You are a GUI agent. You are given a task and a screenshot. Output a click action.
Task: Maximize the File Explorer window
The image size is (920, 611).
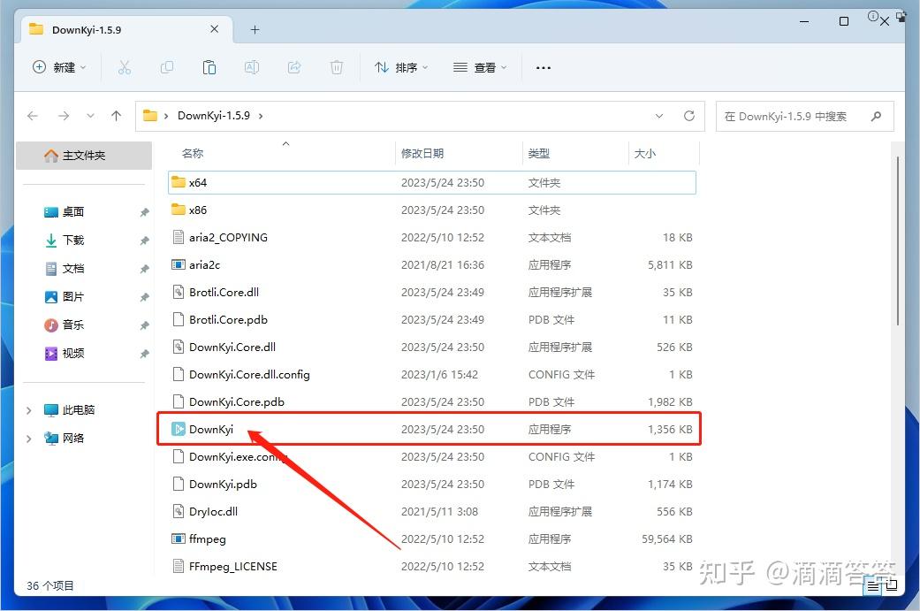click(844, 22)
